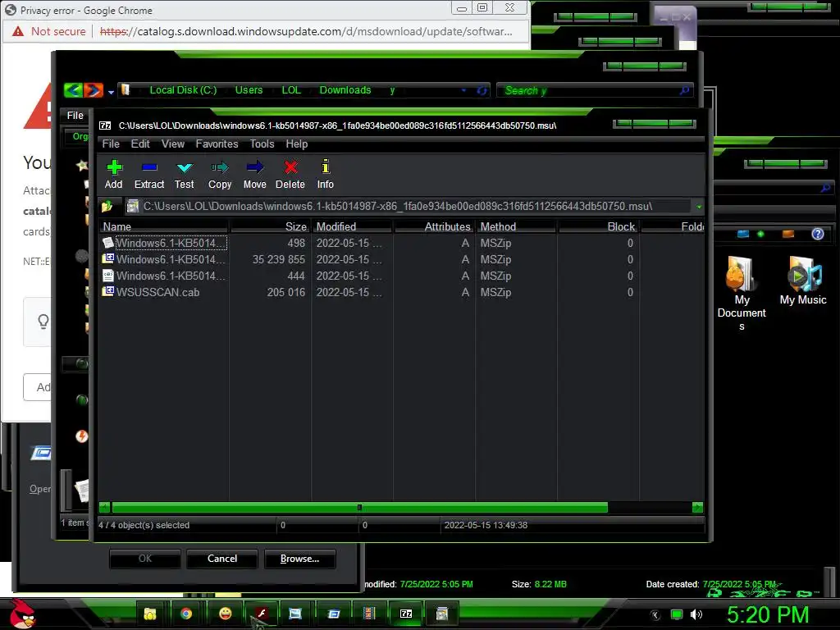Click the green network tray icon
840x630 pixels.
click(x=677, y=614)
